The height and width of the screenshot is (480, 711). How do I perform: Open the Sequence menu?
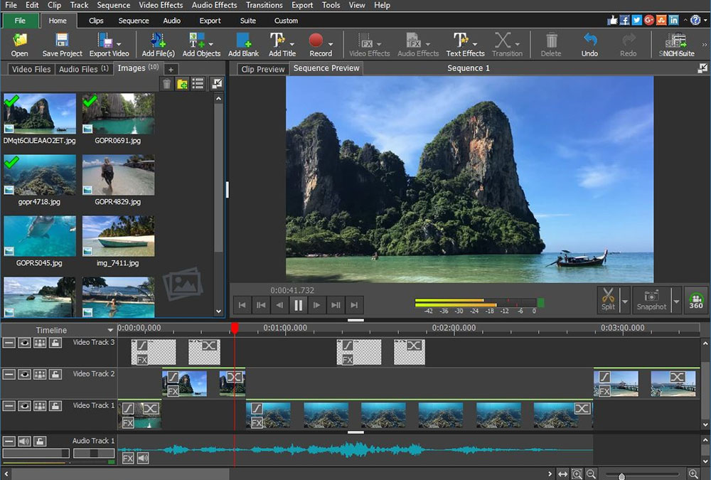pyautogui.click(x=113, y=5)
